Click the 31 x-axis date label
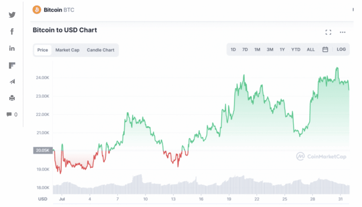The width and height of the screenshot is (362, 207). click(x=340, y=199)
